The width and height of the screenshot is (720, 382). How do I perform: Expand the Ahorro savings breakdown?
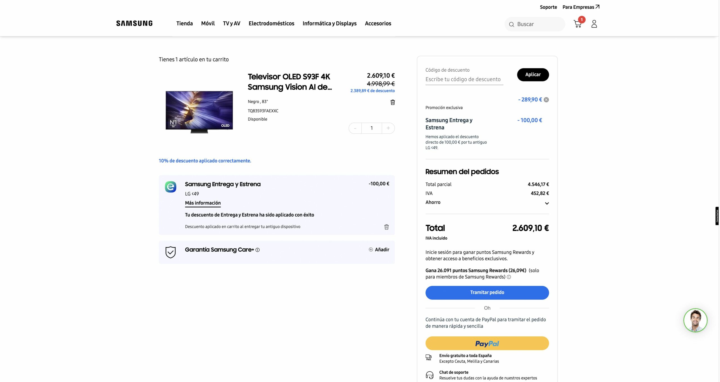[547, 203]
